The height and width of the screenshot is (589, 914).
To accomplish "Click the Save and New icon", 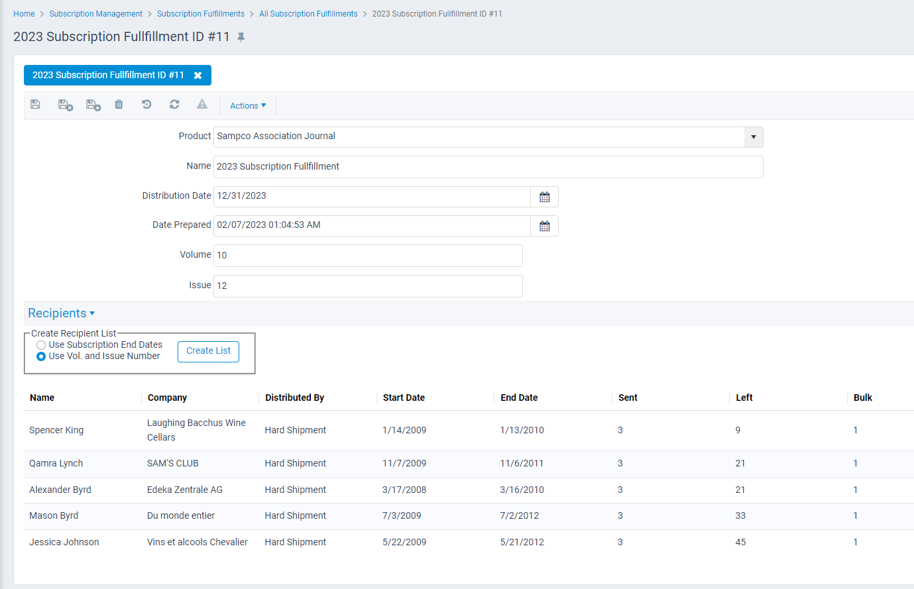I will point(93,105).
